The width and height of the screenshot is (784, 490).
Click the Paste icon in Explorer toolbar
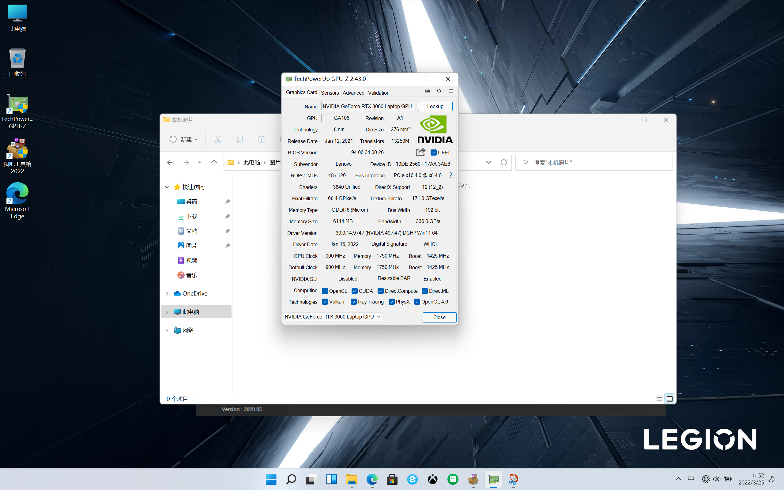pos(262,139)
